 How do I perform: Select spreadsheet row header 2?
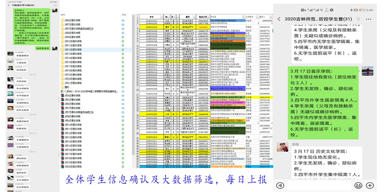pos(137,20)
